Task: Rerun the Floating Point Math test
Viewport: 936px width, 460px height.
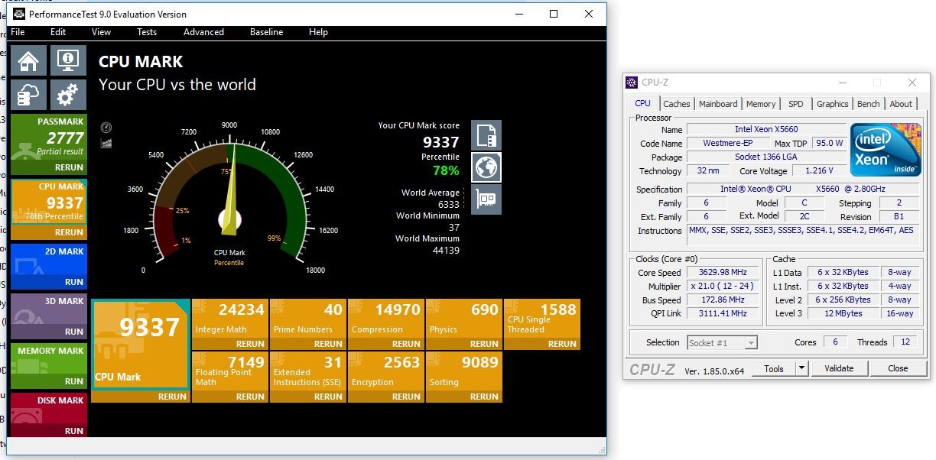Action: [229, 397]
